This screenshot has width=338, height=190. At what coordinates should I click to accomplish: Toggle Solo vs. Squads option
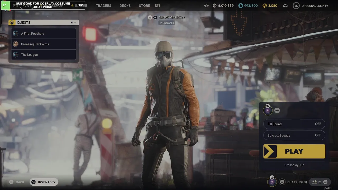pos(294,135)
